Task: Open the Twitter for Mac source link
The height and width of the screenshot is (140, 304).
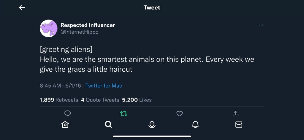Action: (104, 86)
